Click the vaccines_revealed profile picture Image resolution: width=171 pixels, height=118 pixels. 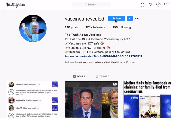33,29
